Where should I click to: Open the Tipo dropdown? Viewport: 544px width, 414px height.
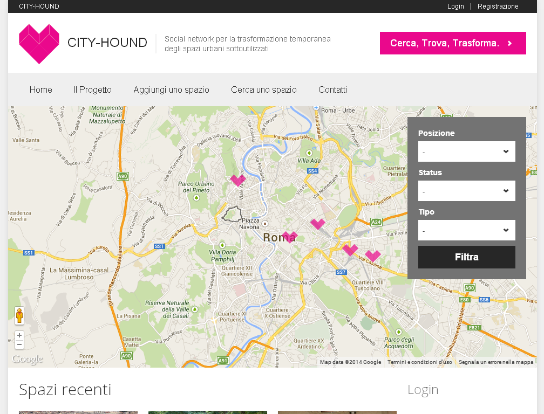(x=467, y=230)
